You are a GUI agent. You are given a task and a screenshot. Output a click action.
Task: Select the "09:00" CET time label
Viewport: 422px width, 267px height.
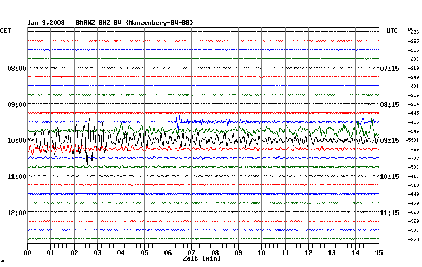point(17,105)
